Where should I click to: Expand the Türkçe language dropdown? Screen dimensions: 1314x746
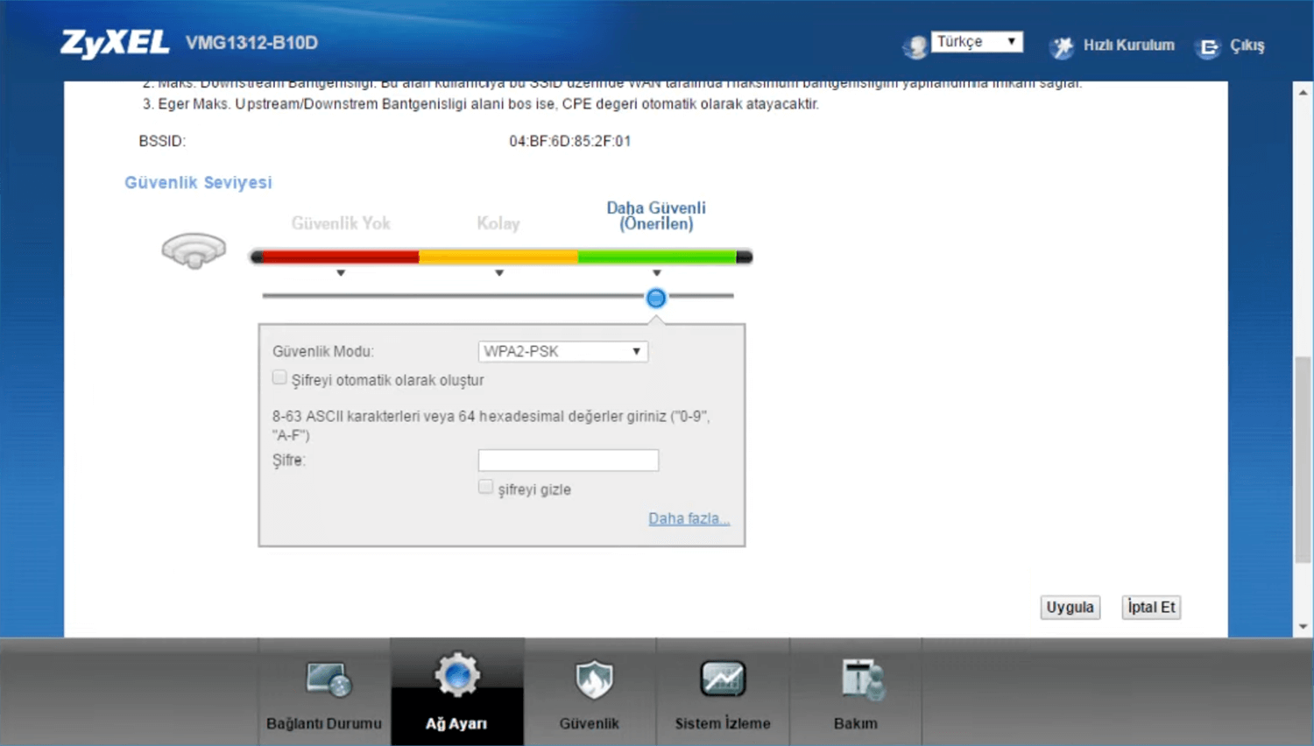coord(977,42)
